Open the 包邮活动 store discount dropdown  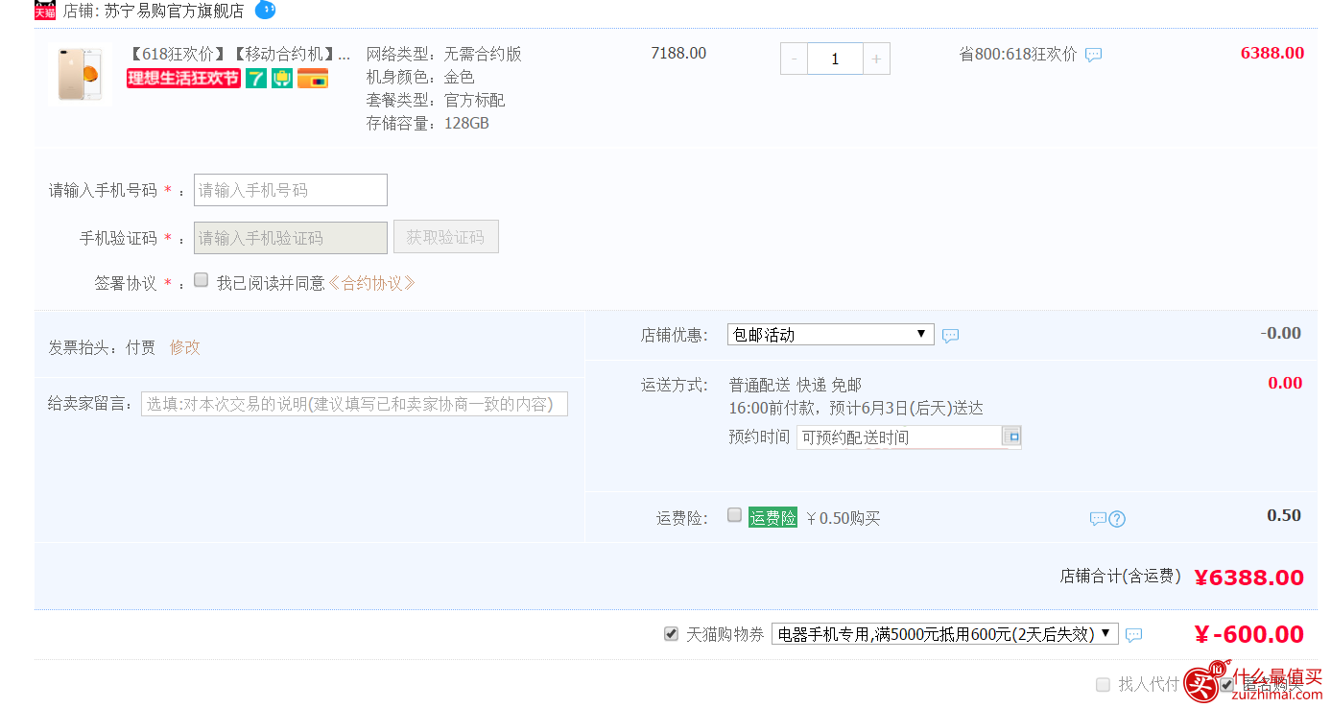click(x=831, y=335)
